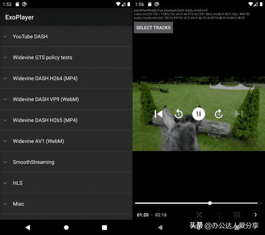Screen dimensions: 265x235
Task: Skip to previous track
Action: (x=158, y=114)
